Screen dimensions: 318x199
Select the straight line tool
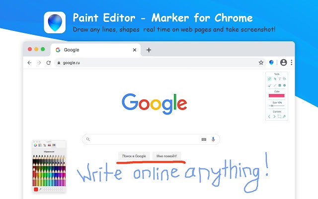point(275,85)
